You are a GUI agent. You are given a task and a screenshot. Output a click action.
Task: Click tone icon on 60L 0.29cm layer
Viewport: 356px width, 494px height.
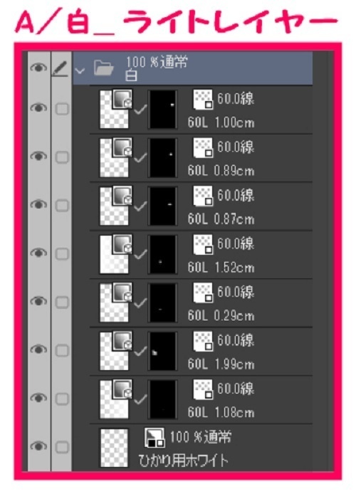click(x=203, y=293)
